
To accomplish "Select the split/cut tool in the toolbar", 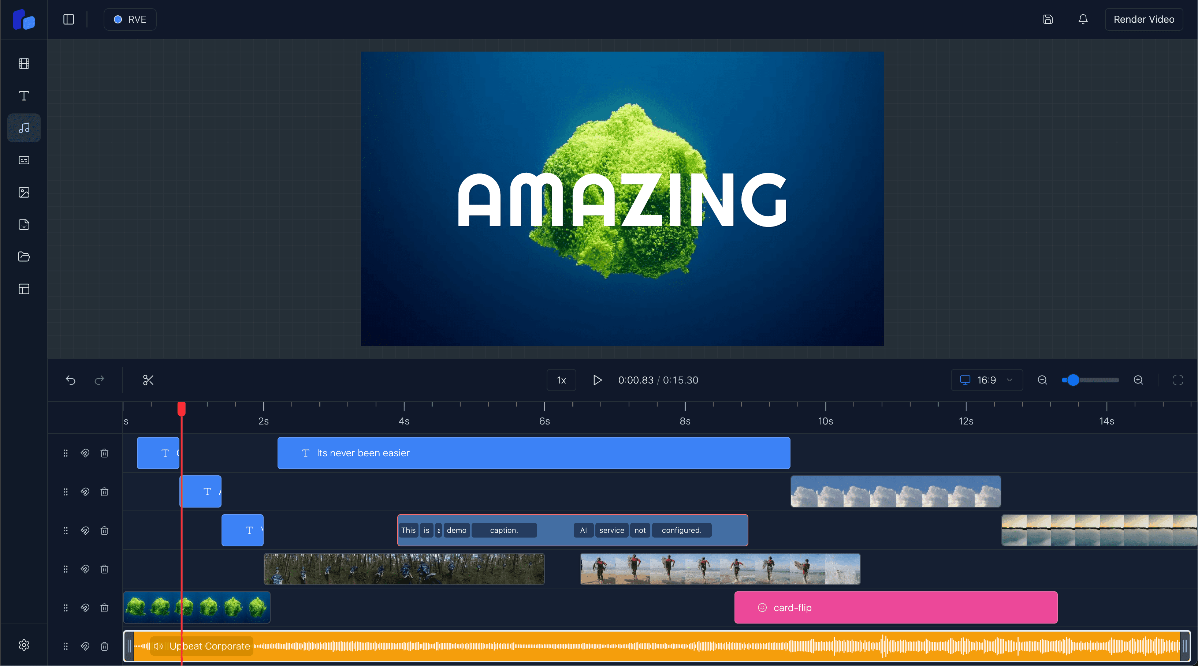I will click(x=148, y=380).
